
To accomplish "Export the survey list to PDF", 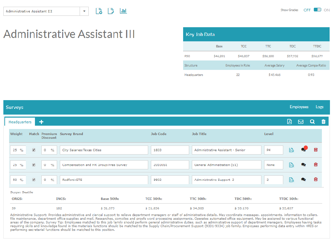I will pyautogui.click(x=290, y=121).
